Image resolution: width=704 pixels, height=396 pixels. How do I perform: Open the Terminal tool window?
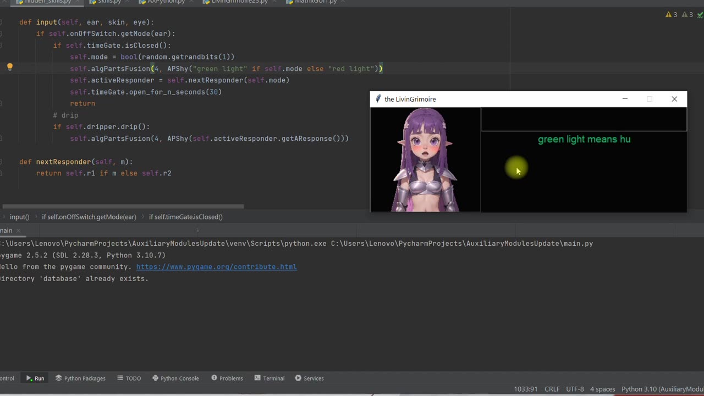click(269, 378)
